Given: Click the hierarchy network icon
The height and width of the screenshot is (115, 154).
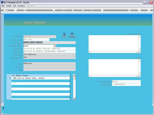Looking at the screenshot, I should coord(72,35).
